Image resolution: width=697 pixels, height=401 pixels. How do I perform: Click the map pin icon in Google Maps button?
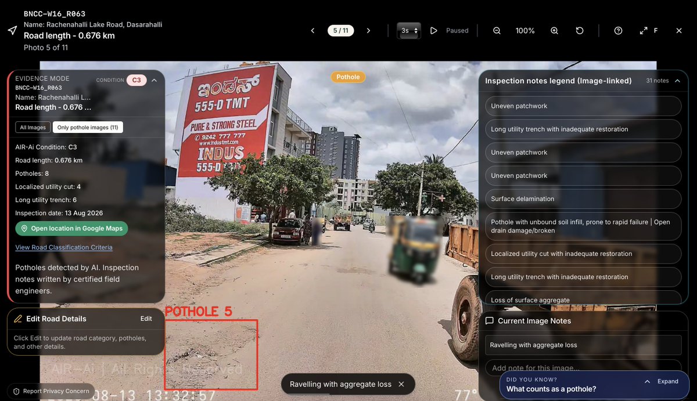click(24, 229)
